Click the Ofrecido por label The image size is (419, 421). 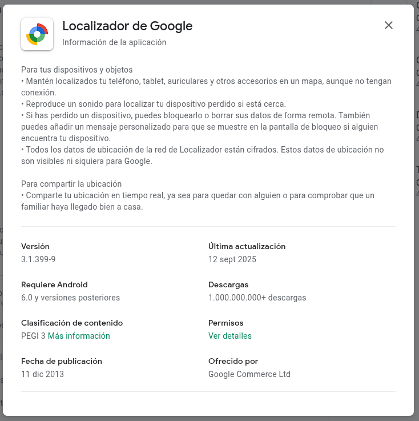pos(233,361)
